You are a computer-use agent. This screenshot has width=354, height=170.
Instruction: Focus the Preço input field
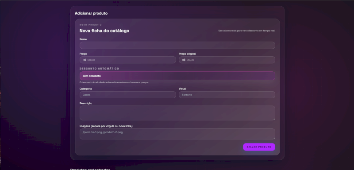[x=128, y=60]
